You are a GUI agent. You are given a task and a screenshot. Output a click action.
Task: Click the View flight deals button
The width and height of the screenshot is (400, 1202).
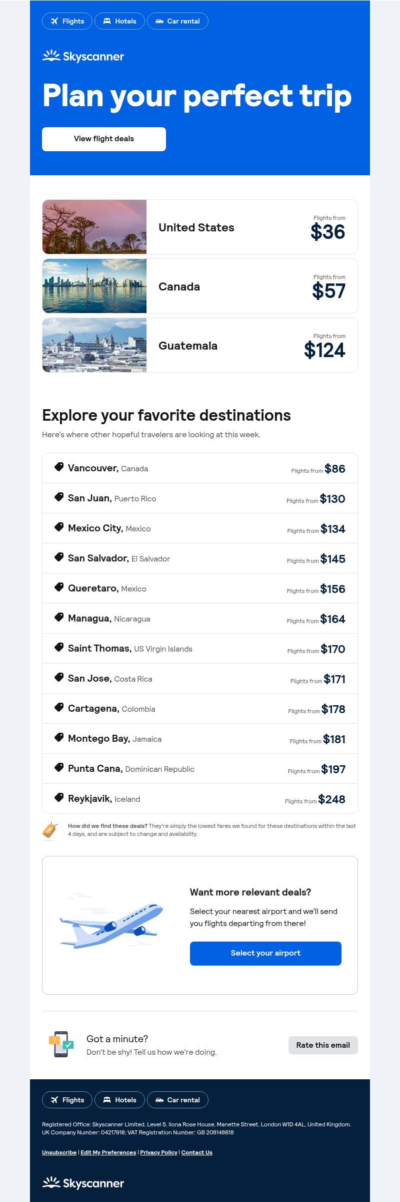click(x=104, y=139)
